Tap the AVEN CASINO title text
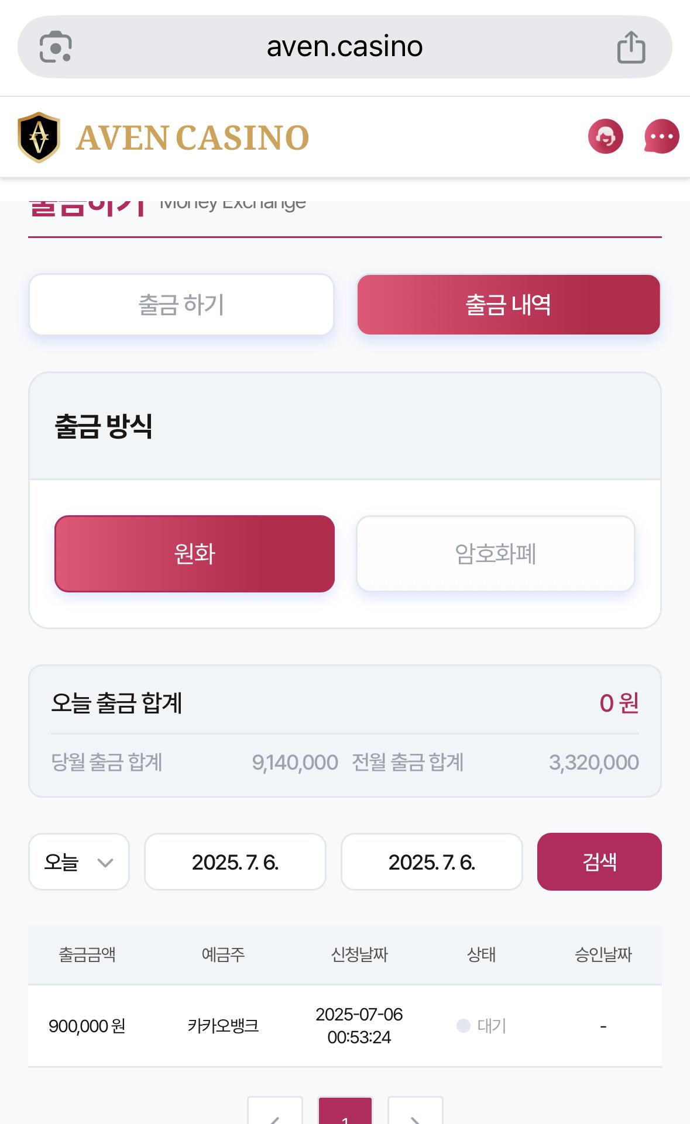 point(193,138)
